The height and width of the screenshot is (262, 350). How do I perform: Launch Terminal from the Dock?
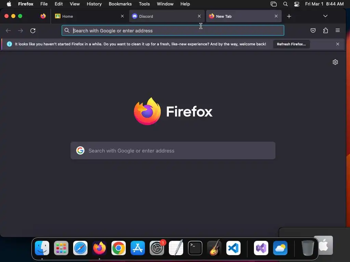(195, 248)
